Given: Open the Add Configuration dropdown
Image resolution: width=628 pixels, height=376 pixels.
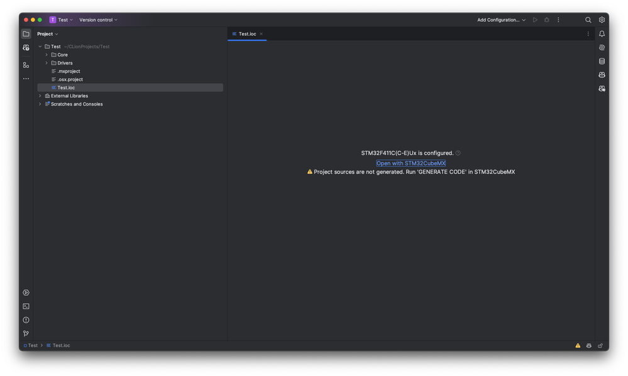Looking at the screenshot, I should [x=501, y=19].
